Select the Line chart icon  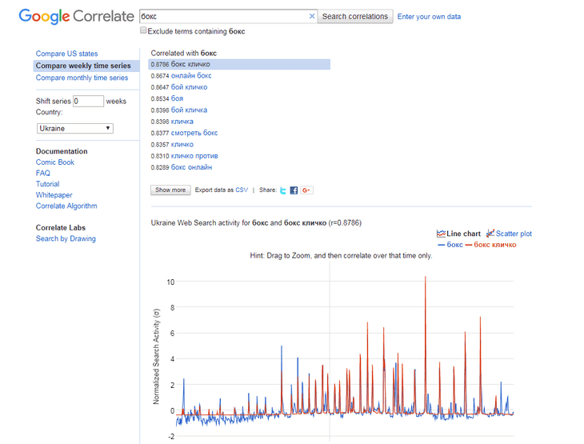click(x=441, y=234)
